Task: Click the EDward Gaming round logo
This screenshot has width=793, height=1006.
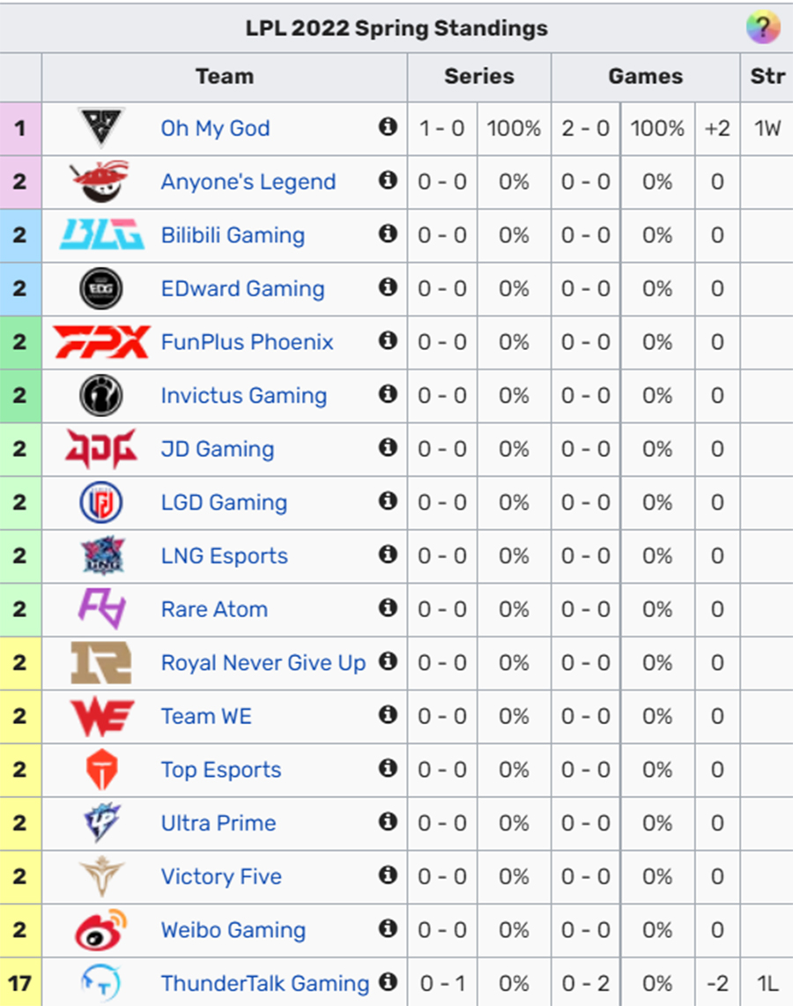Action: [x=101, y=288]
